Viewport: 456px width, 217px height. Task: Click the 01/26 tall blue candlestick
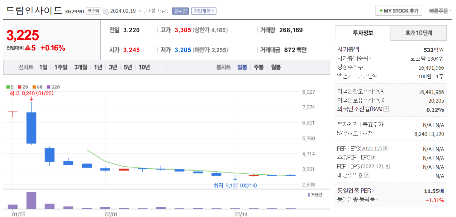point(31,128)
